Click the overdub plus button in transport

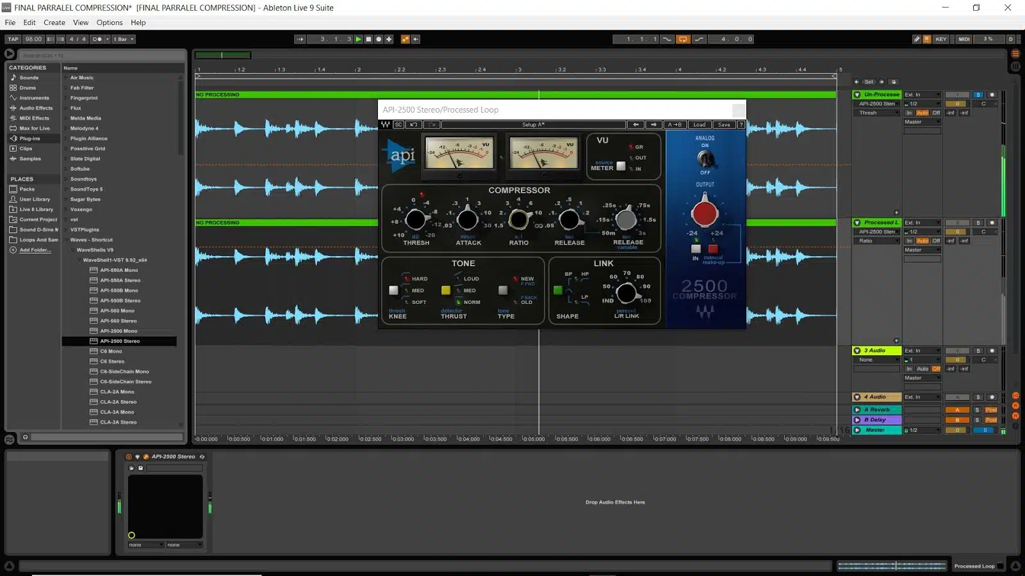point(389,39)
